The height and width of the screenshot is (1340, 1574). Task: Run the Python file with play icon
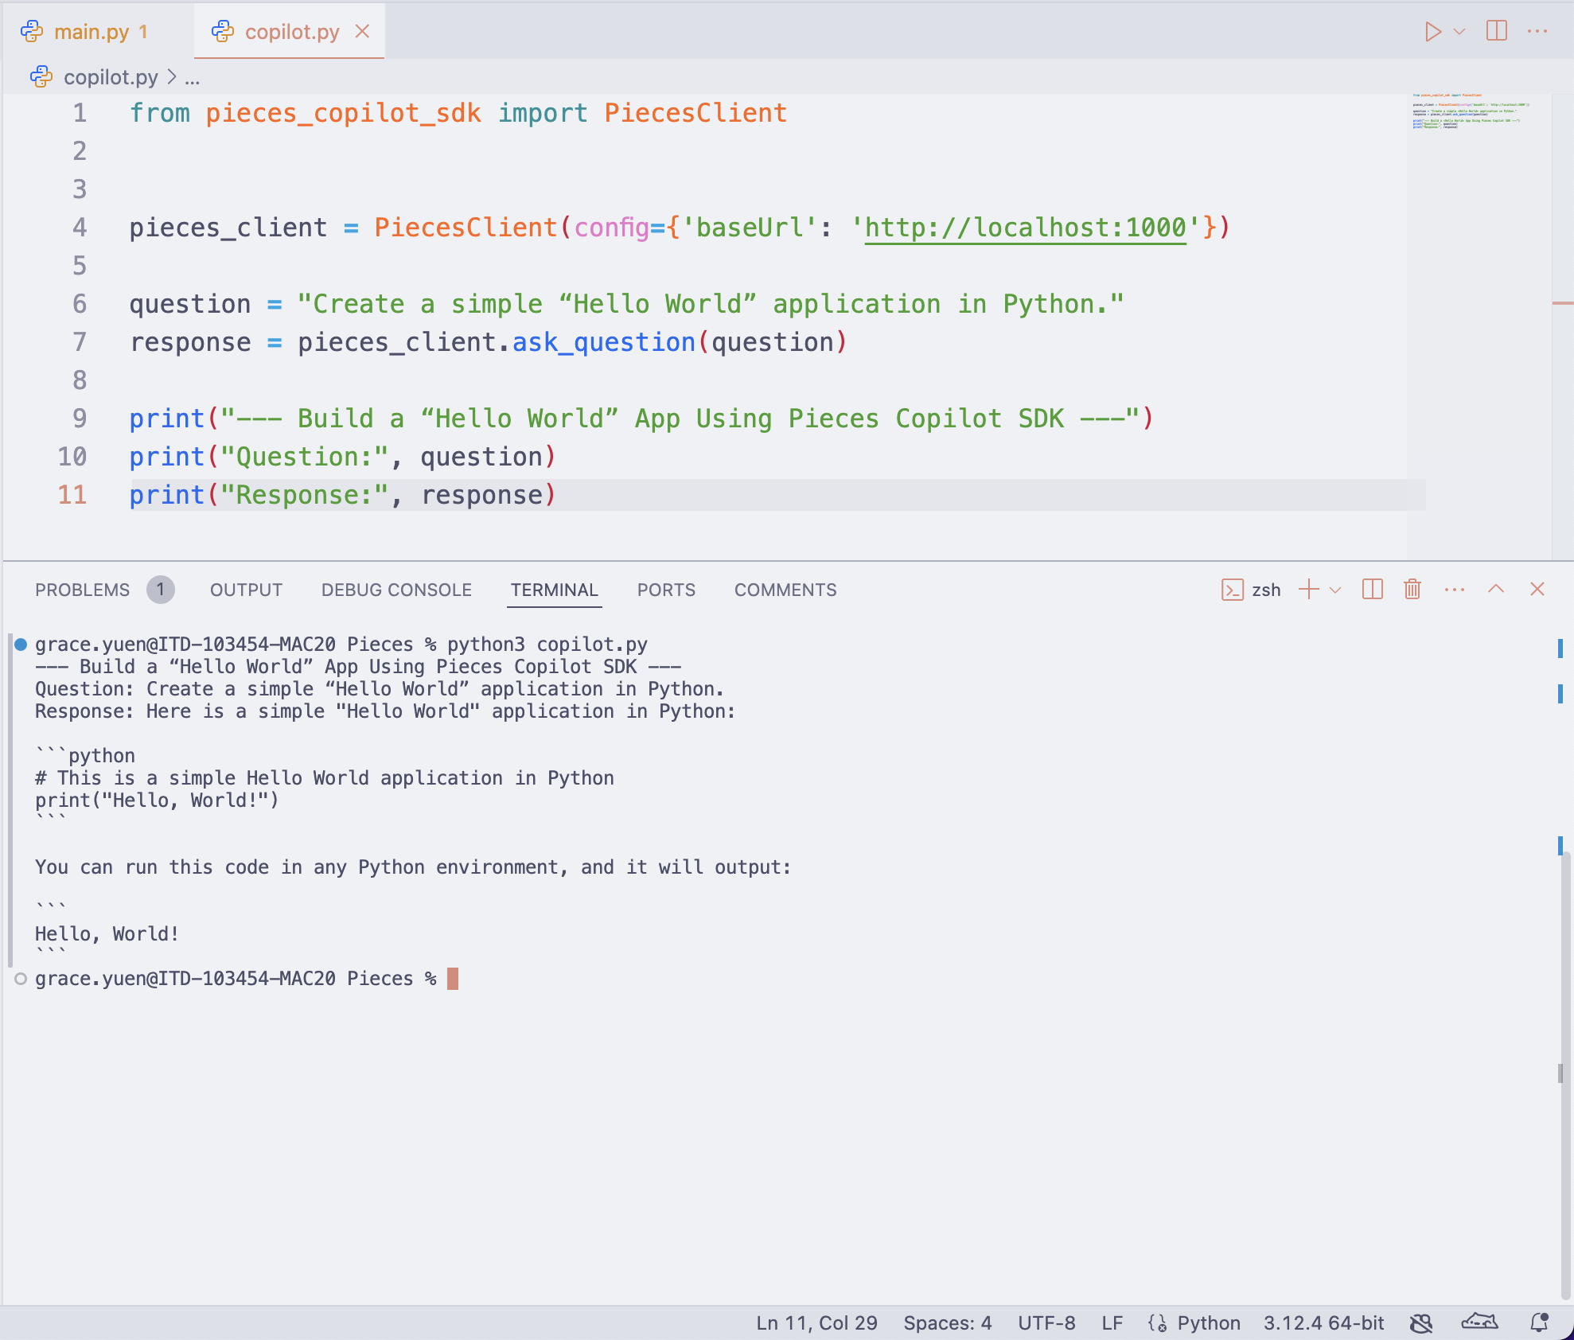(x=1432, y=32)
